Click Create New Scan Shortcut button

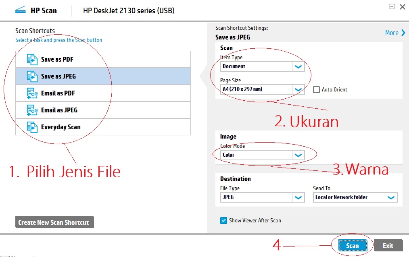click(54, 222)
